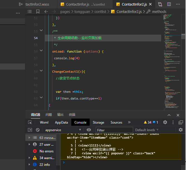The image size is (186, 170).
Task: Click the 34 warnings counter badge
Action: tap(148, 122)
